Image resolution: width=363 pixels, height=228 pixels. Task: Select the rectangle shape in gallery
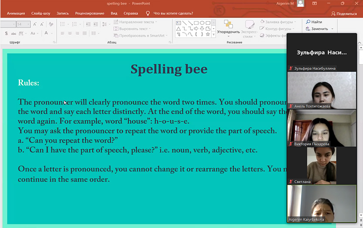click(x=196, y=23)
